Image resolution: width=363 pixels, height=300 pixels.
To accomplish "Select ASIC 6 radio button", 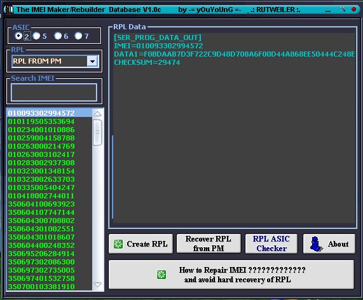I will click(58, 36).
